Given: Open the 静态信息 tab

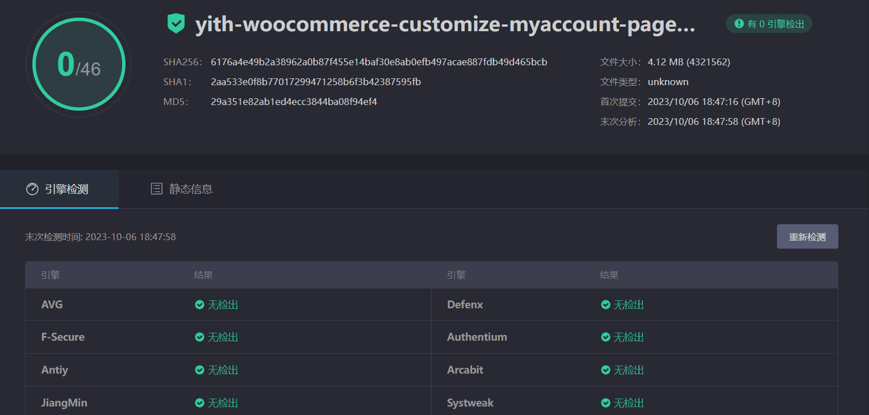Looking at the screenshot, I should [182, 189].
